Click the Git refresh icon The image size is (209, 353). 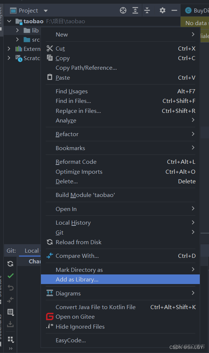(10, 264)
